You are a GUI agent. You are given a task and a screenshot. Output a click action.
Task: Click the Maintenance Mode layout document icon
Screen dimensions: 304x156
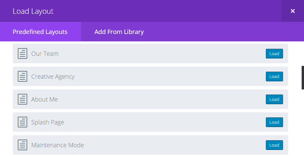point(23,145)
